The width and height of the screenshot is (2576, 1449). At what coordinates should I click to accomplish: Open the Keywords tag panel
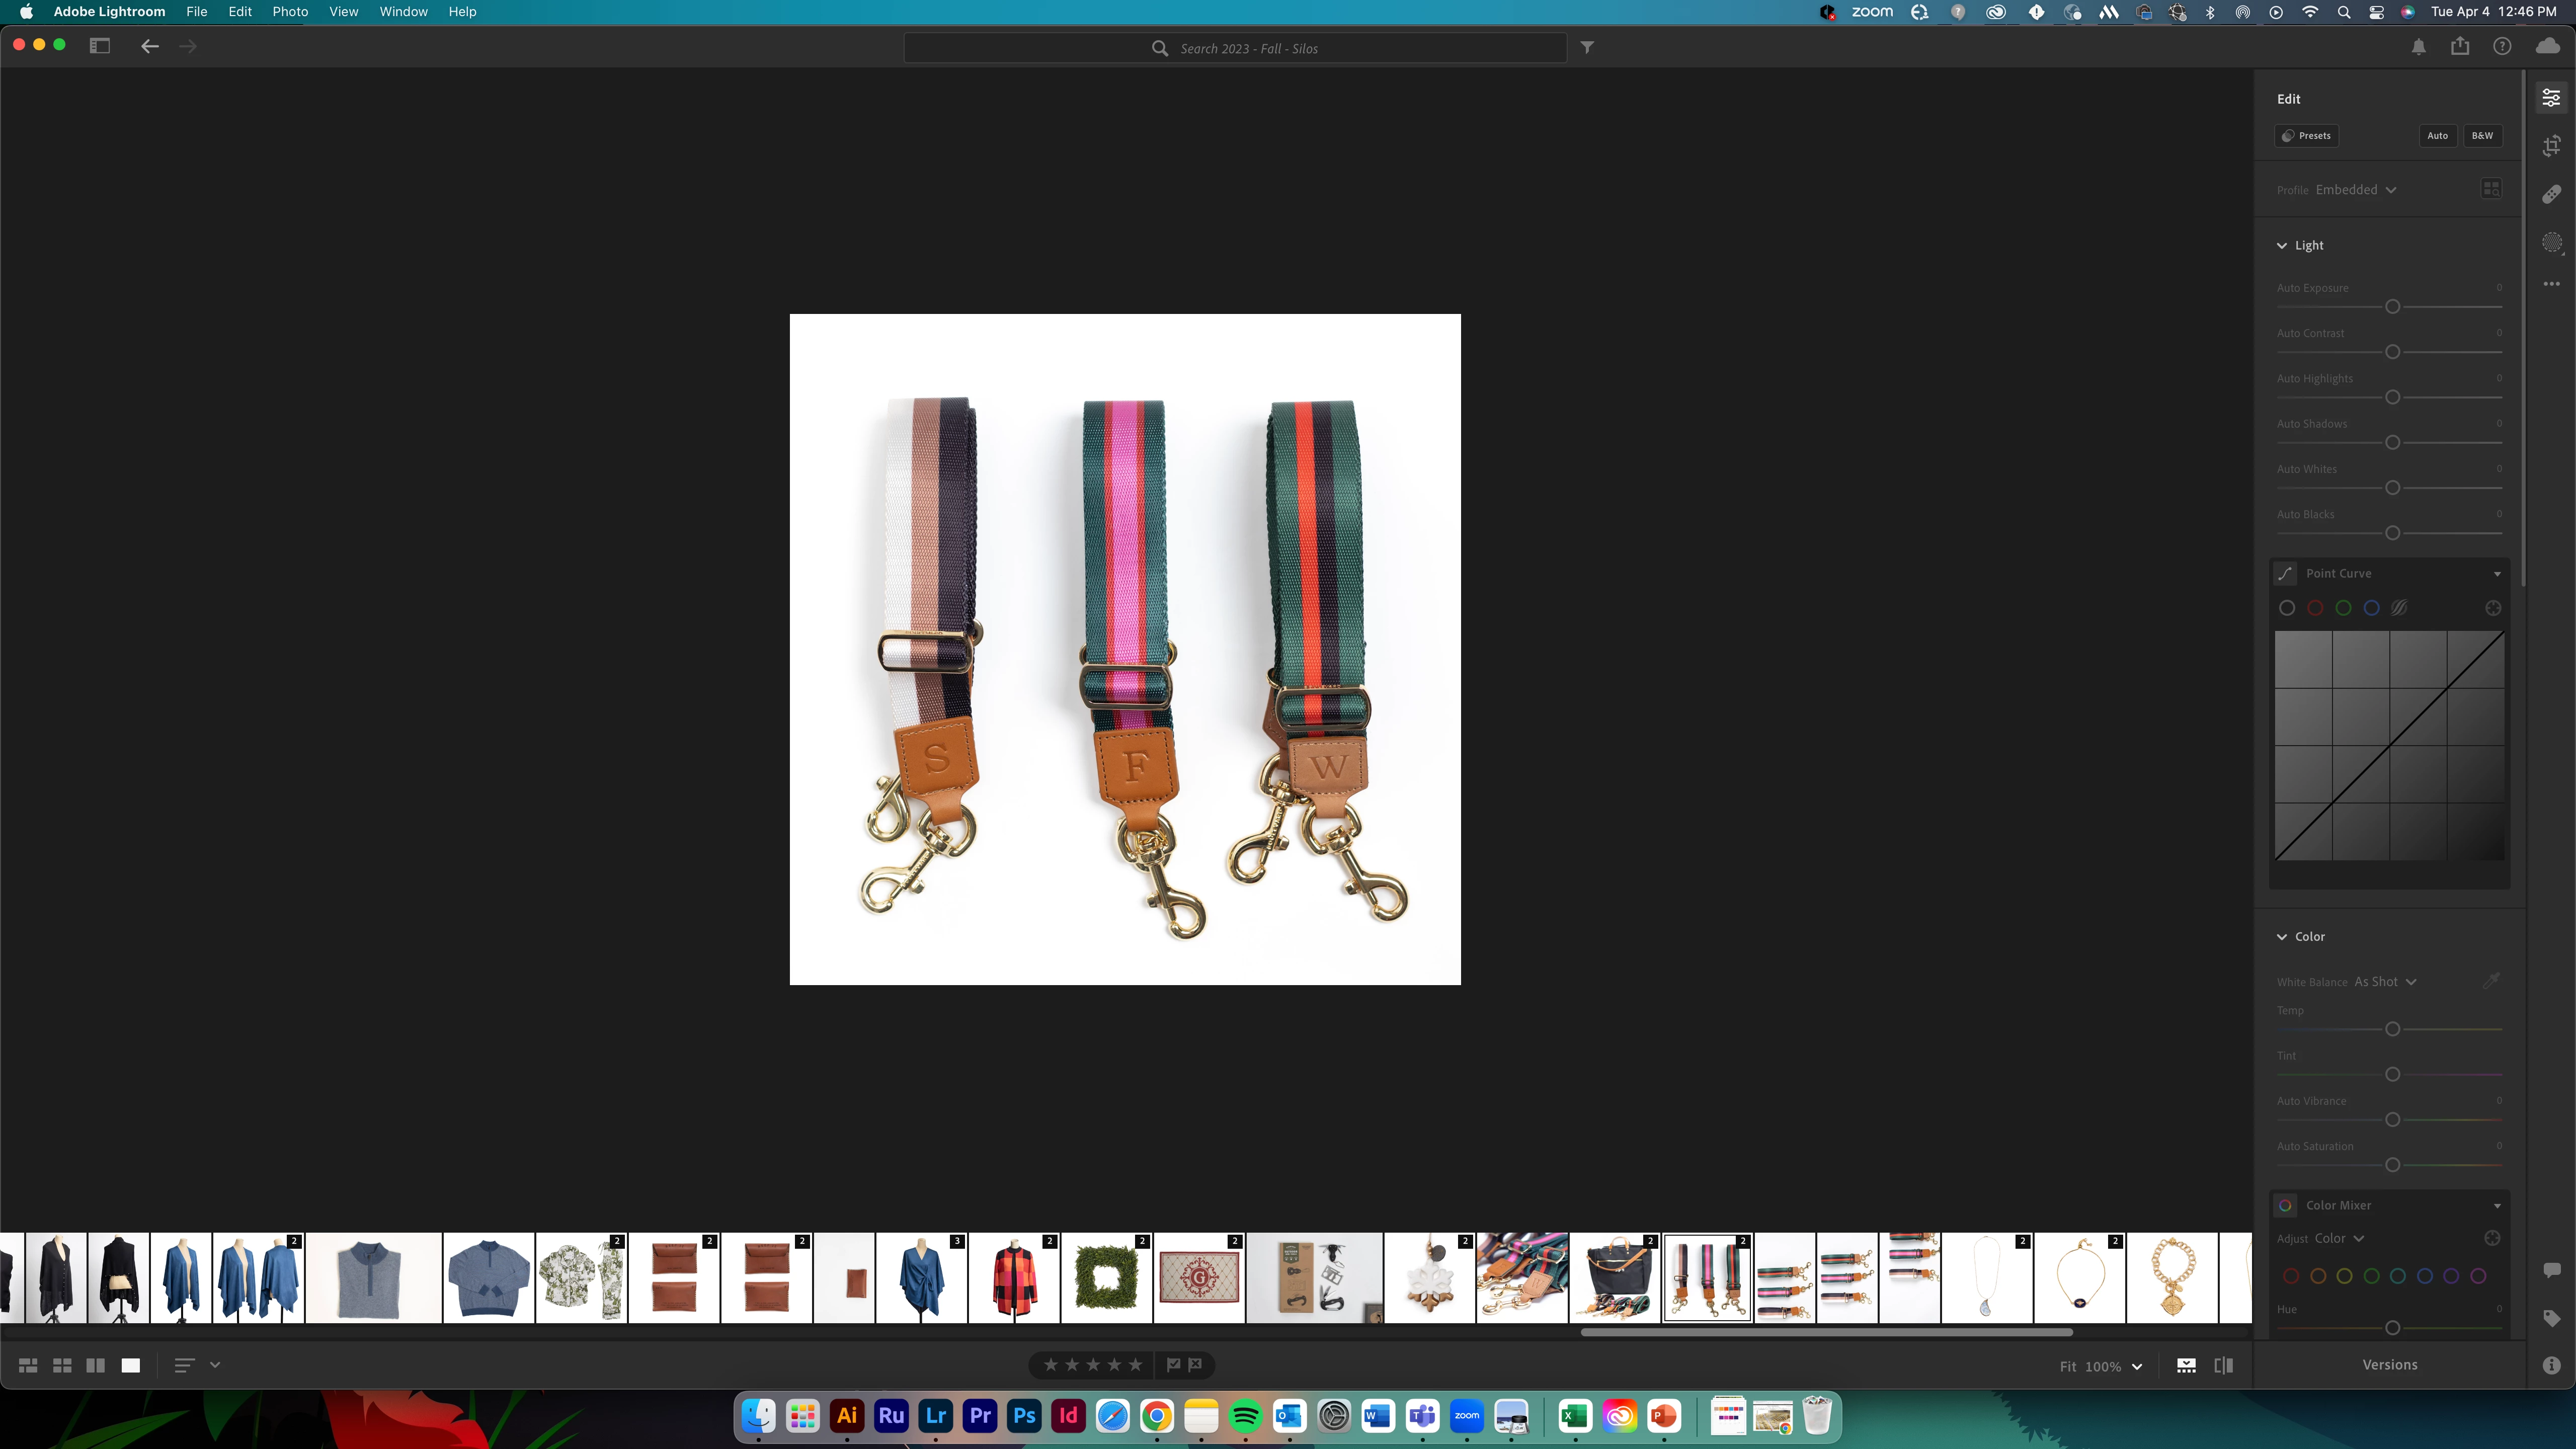point(2551,1318)
